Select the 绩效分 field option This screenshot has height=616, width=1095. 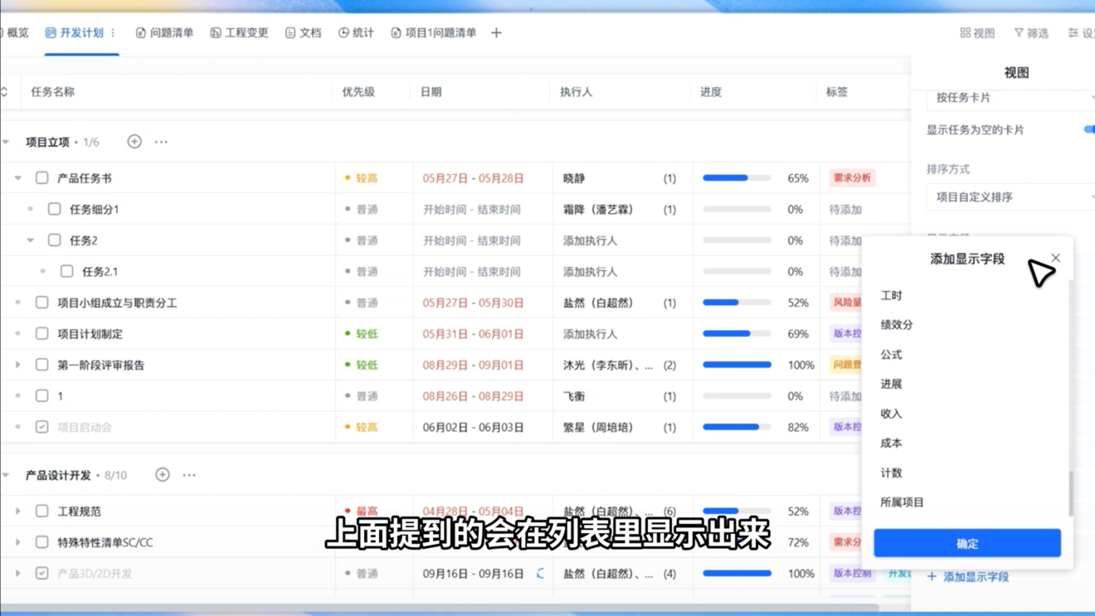897,325
